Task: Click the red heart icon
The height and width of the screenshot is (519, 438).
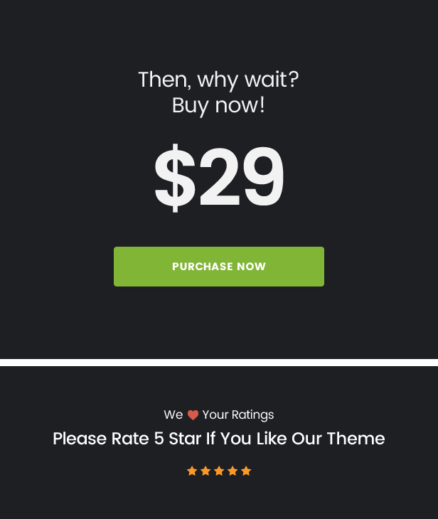Action: pos(193,414)
